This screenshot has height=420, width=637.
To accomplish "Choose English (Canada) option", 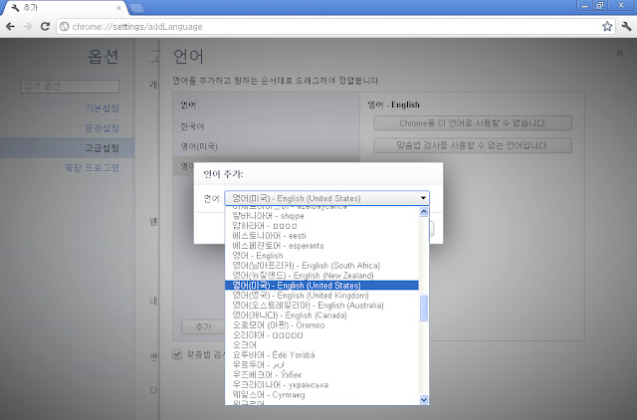I will pos(321,315).
